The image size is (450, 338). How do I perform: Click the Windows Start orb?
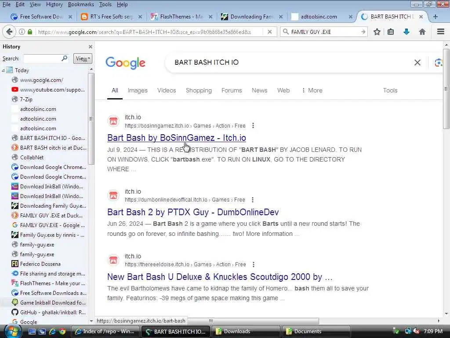point(13,331)
